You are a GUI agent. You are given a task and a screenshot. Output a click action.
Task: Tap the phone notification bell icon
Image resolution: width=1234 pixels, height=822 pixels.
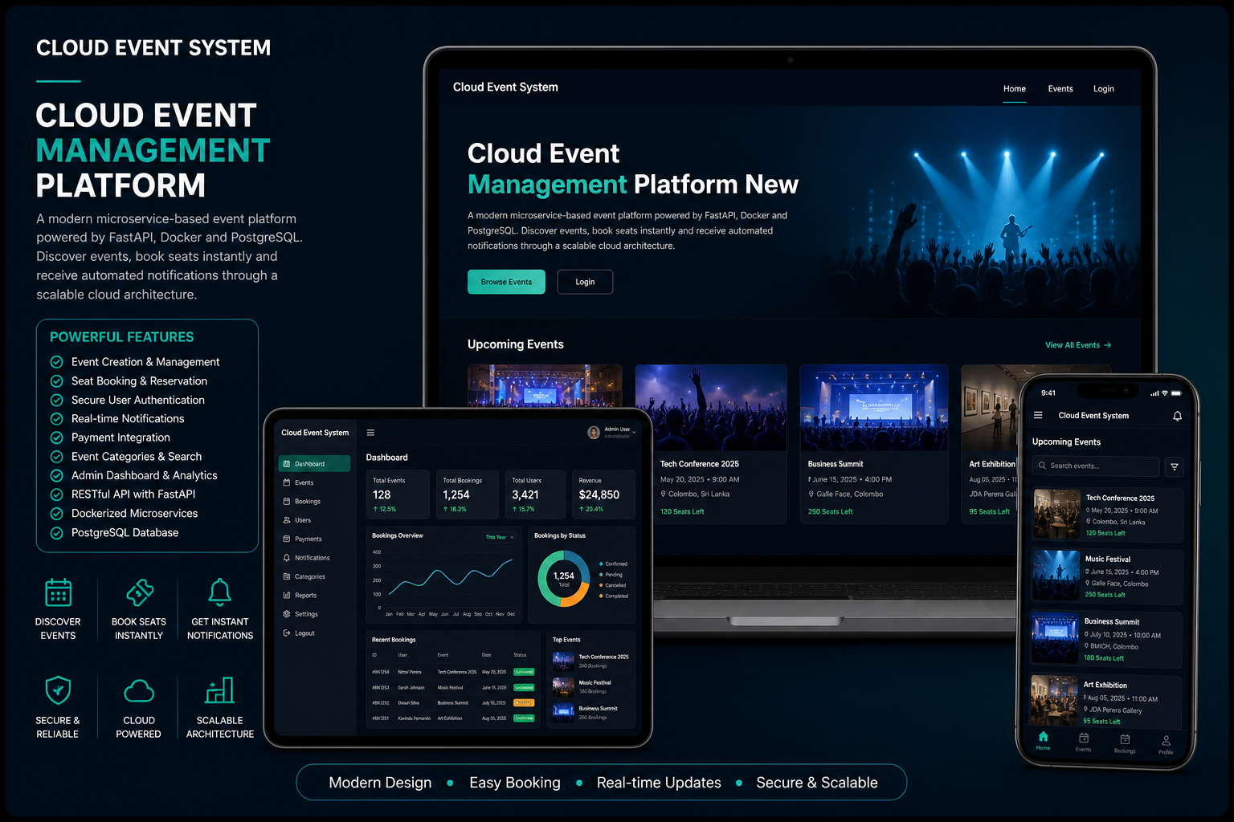[x=1177, y=416]
